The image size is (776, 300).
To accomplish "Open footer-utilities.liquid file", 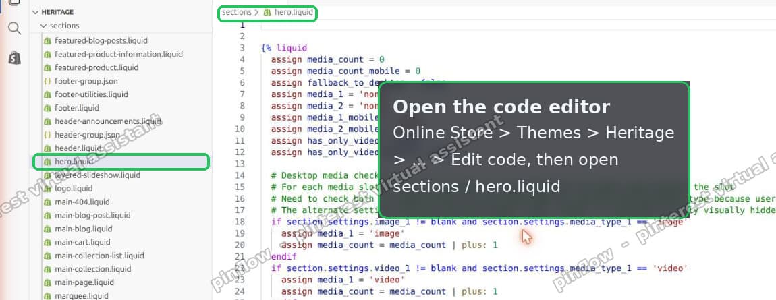I will 91,94.
